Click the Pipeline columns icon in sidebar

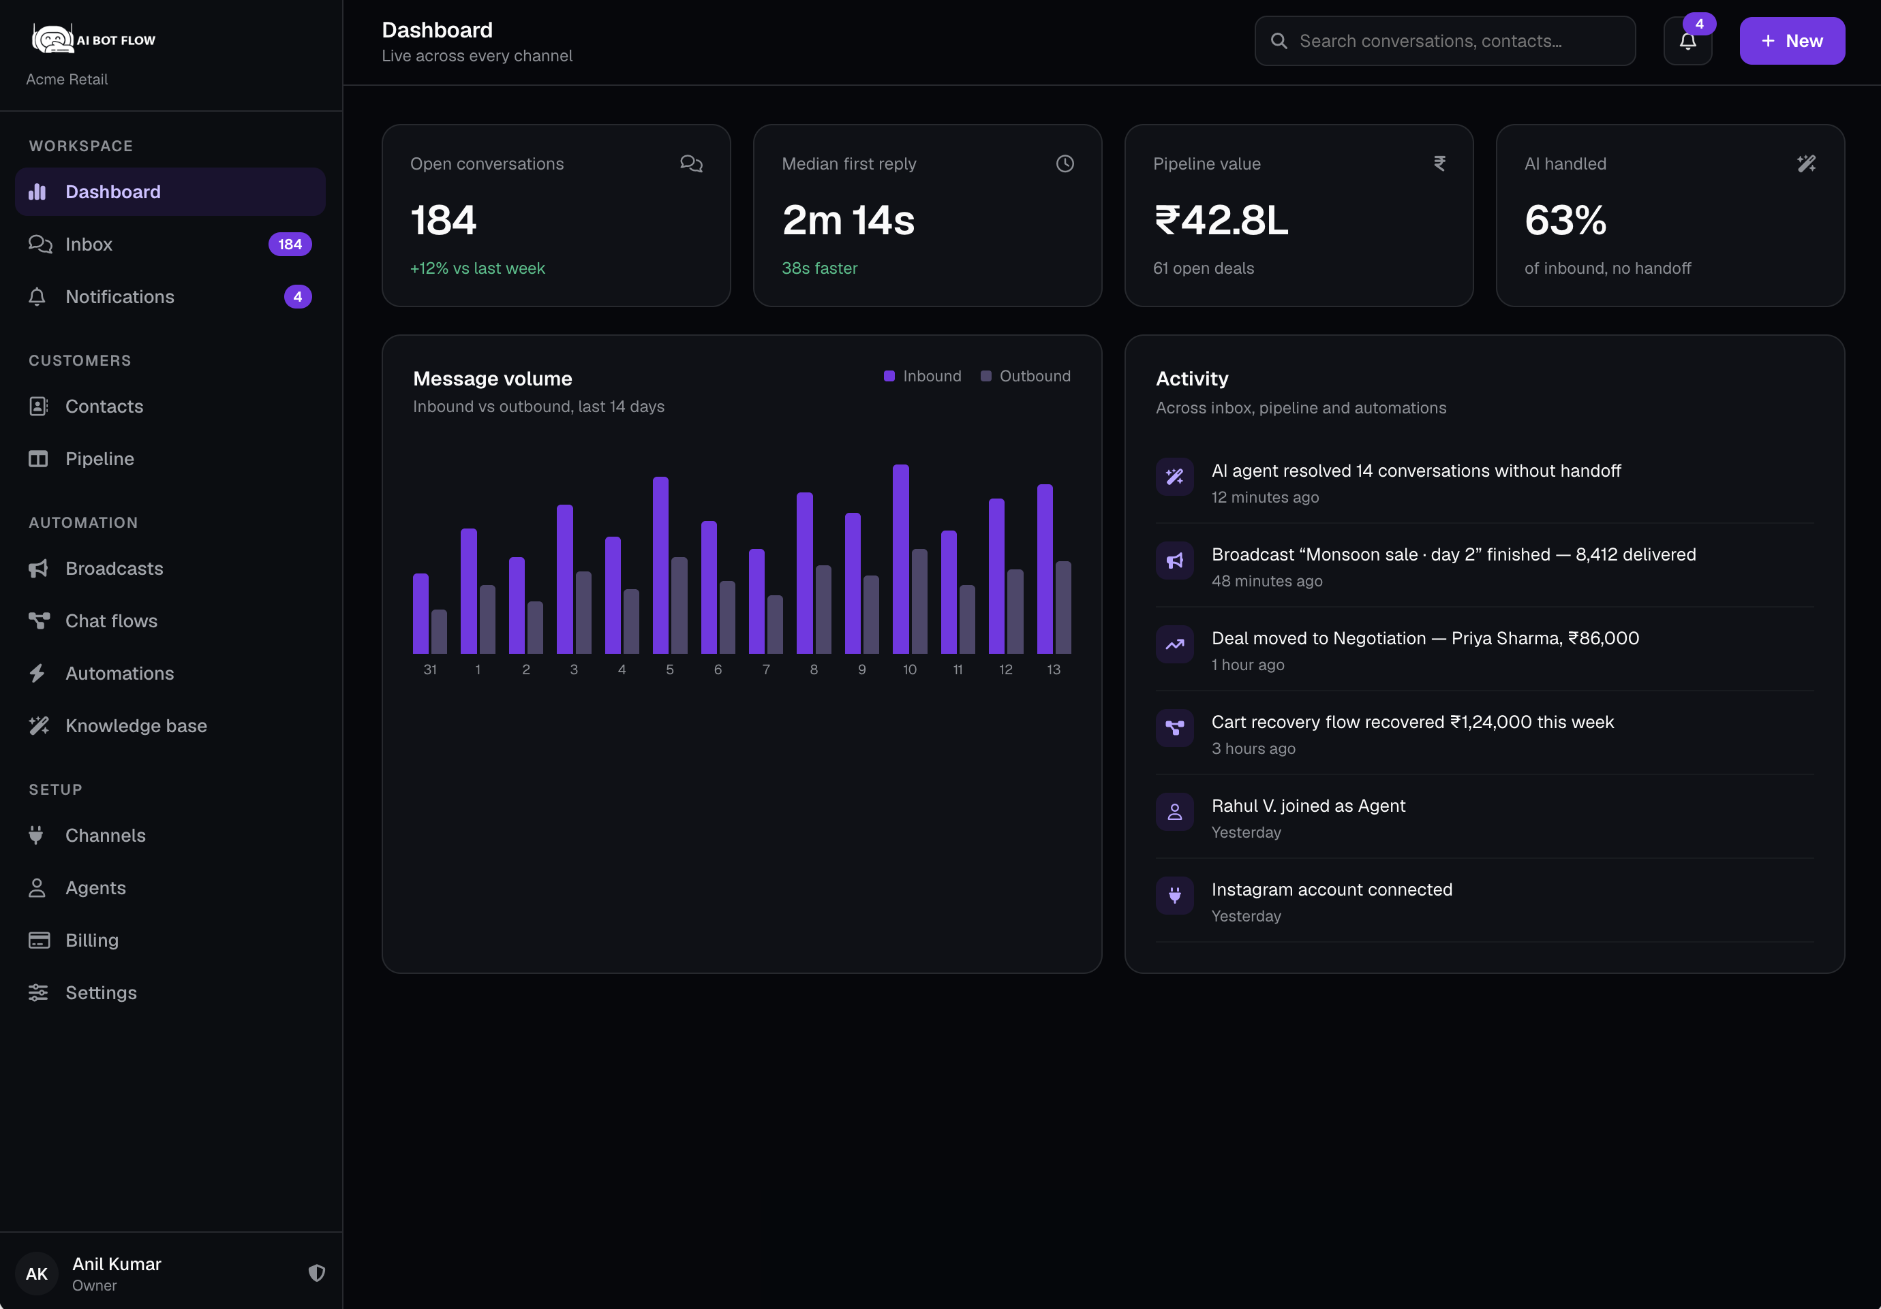[37, 458]
